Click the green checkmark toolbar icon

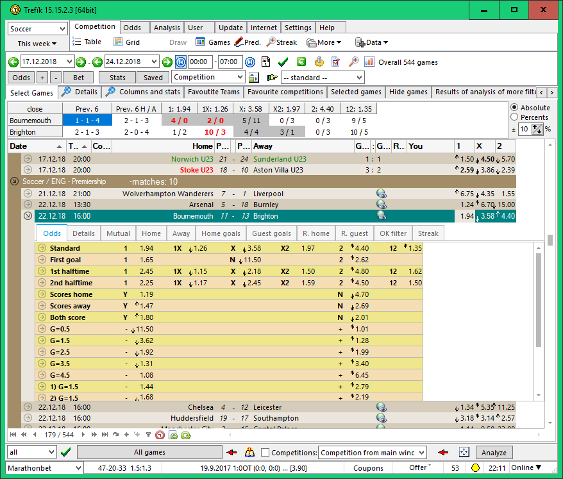(283, 62)
